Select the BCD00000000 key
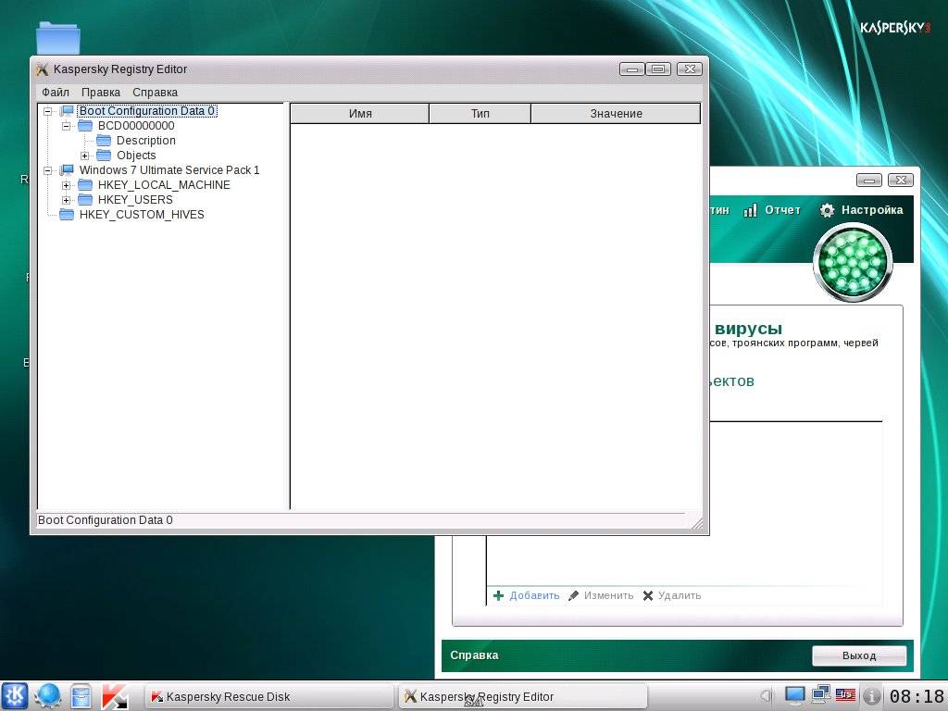Viewport: 948px width, 711px height. click(136, 126)
